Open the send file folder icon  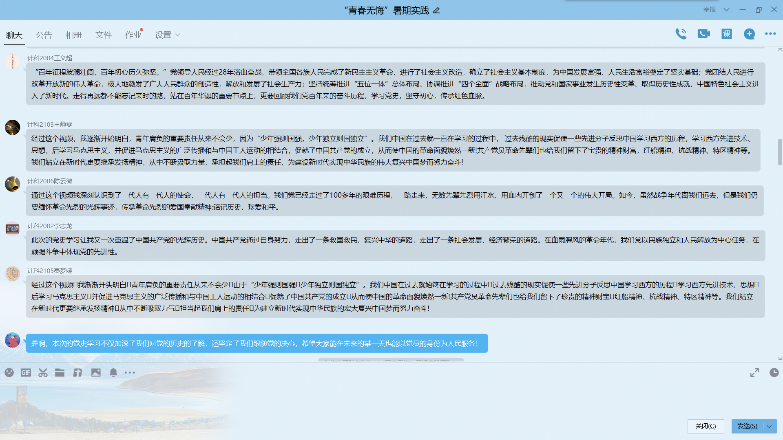(x=60, y=372)
